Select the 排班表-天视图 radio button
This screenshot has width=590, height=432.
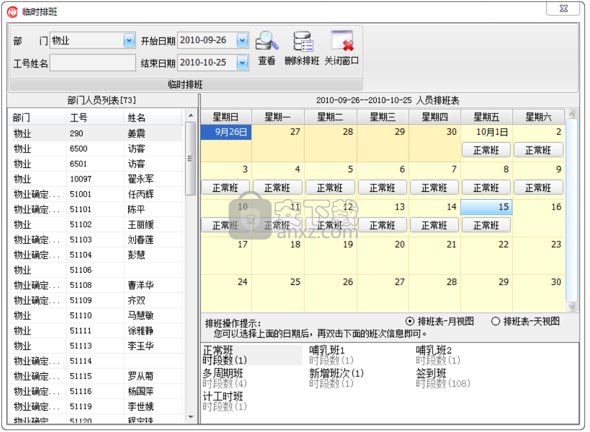tap(496, 321)
